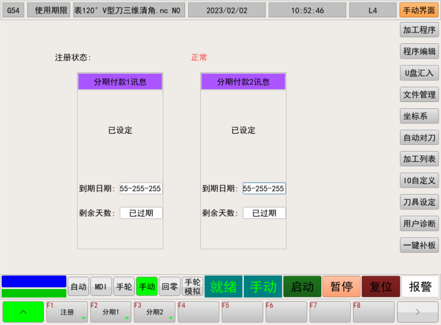Select MDI mode
The height and width of the screenshot is (325, 441).
[101, 286]
